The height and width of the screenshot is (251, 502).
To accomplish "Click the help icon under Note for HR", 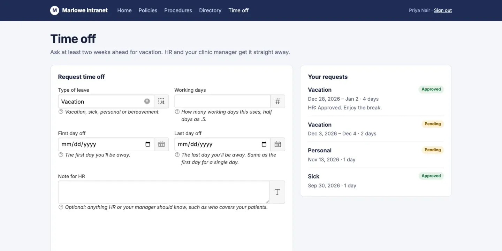I will point(61,207).
